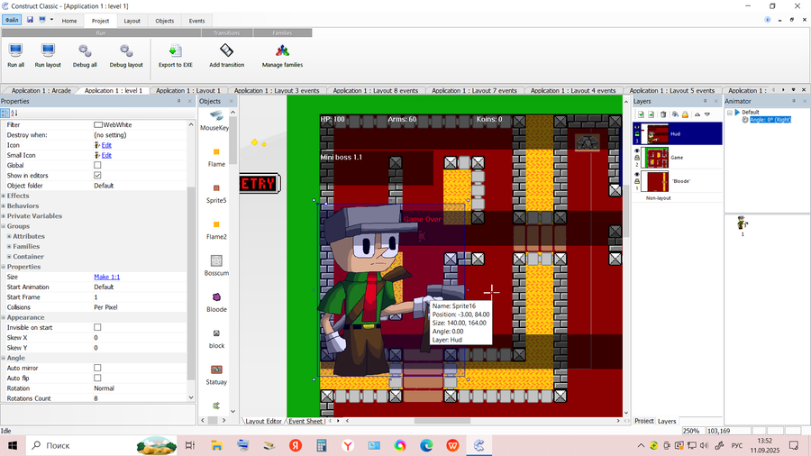Expand the Attributes group
The height and width of the screenshot is (456, 811).
click(x=9, y=236)
